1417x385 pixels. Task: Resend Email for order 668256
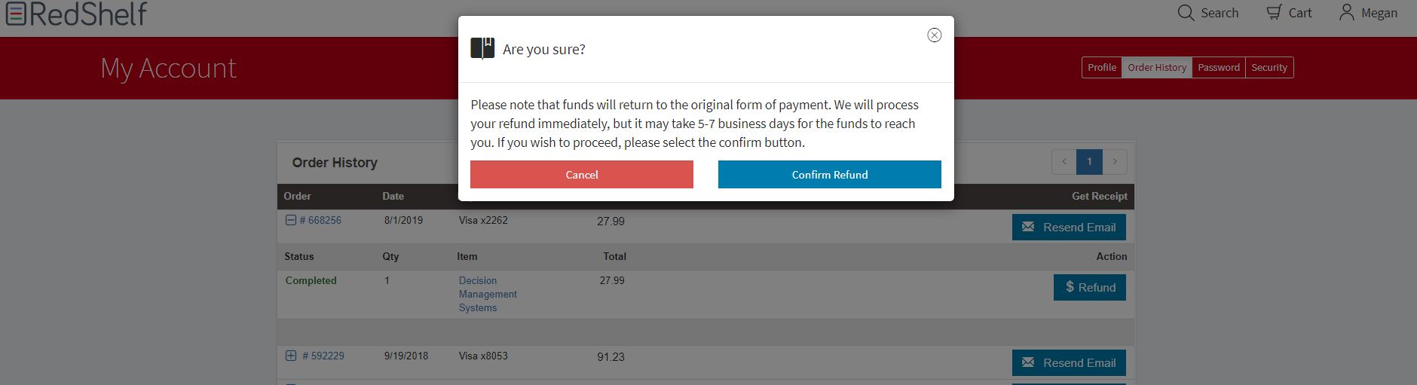click(1069, 227)
